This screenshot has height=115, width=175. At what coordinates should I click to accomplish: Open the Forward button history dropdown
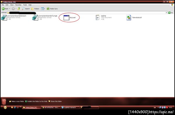click(16, 9)
